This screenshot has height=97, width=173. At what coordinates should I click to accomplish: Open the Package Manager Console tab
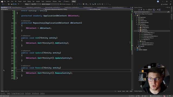point(18,93)
